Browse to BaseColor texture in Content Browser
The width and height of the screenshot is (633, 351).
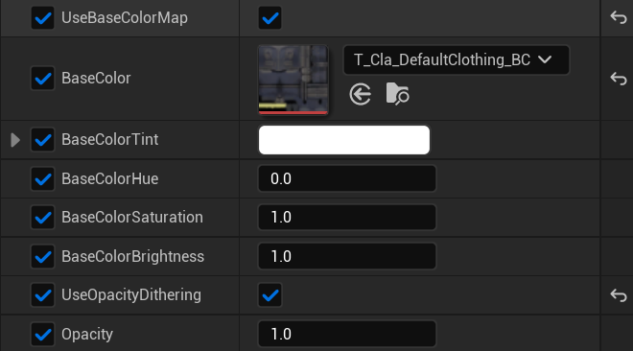coord(398,94)
